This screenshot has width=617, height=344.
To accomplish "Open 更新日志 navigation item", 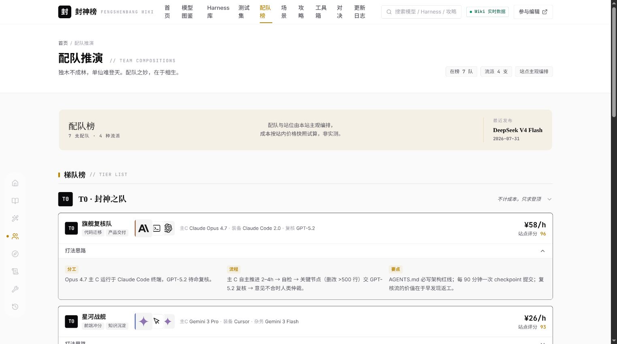I will coord(360,12).
